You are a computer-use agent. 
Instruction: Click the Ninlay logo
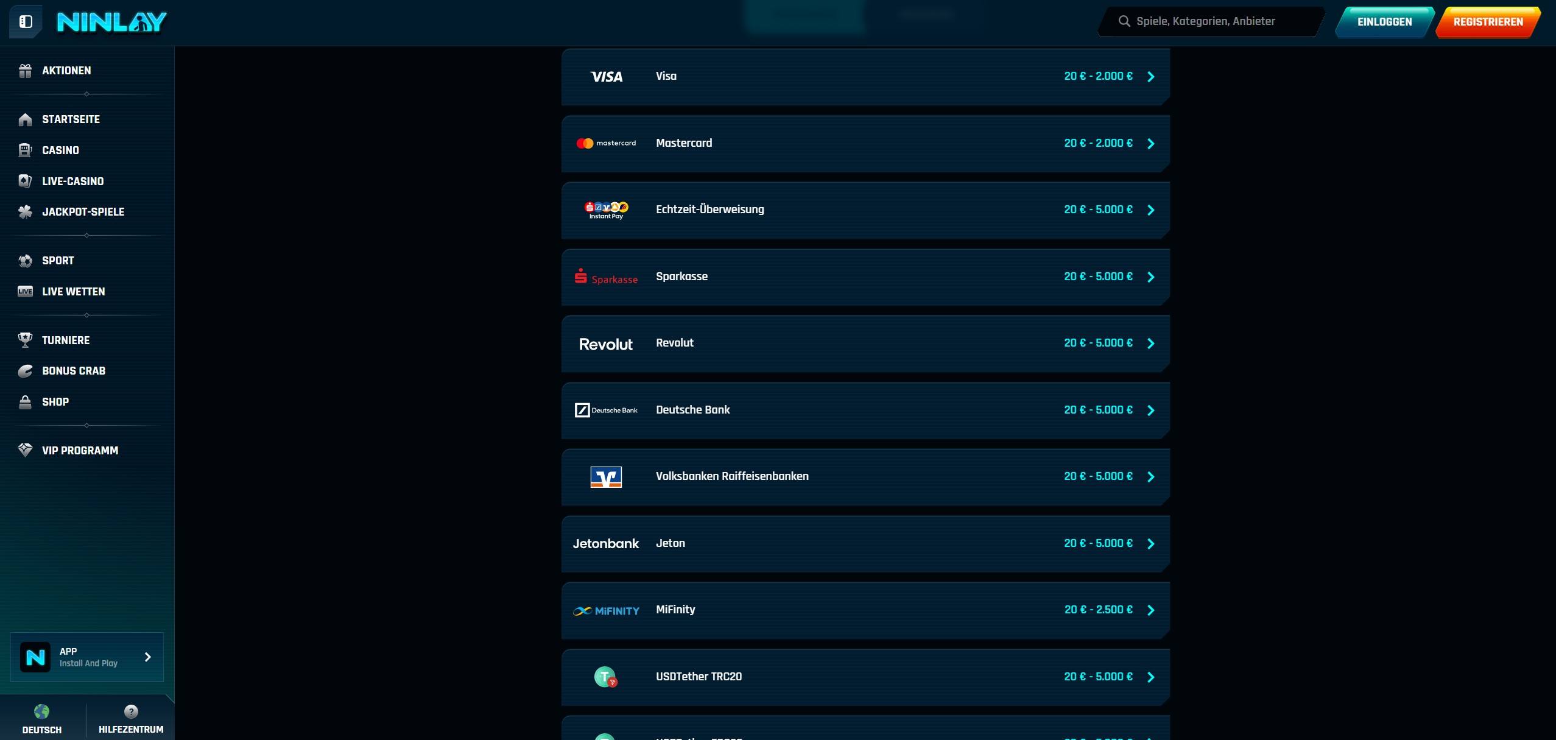111,22
